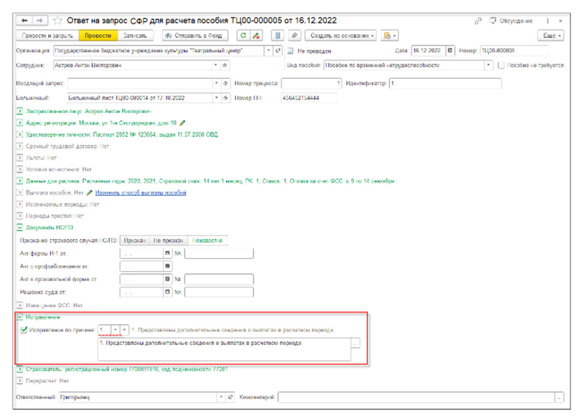Expand the Перерасчет section
The image size is (579, 417).
tap(20, 381)
